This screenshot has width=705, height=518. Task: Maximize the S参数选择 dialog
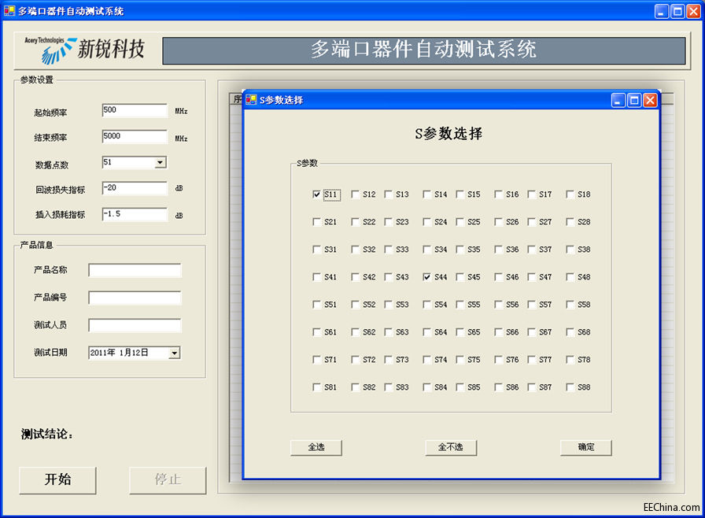pyautogui.click(x=634, y=100)
